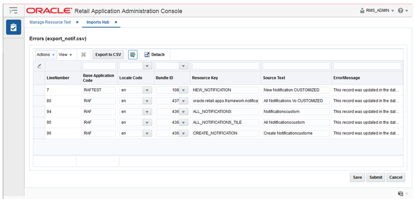Click Notificationscustom source text field
The image size is (414, 199).
tap(296, 112)
